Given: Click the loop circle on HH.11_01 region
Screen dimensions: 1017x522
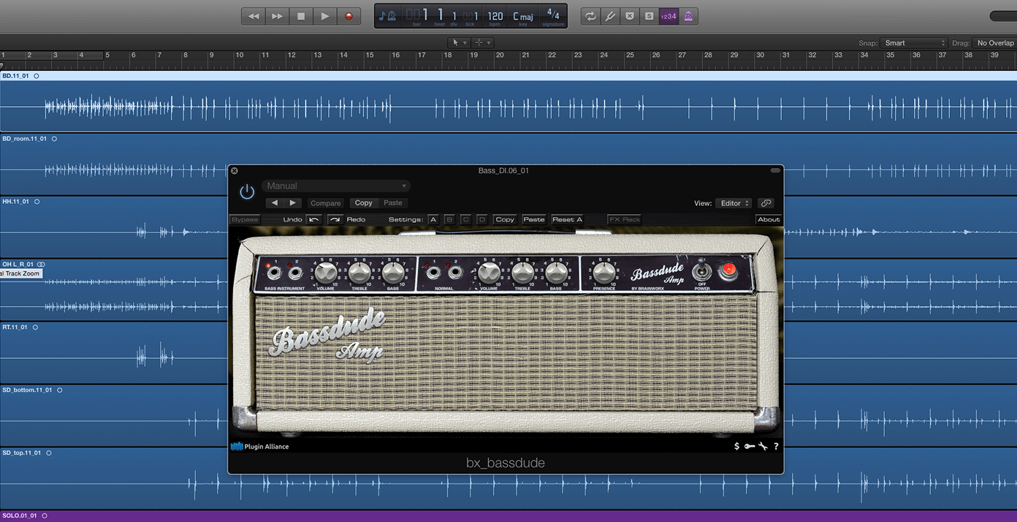Looking at the screenshot, I should click(x=37, y=202).
